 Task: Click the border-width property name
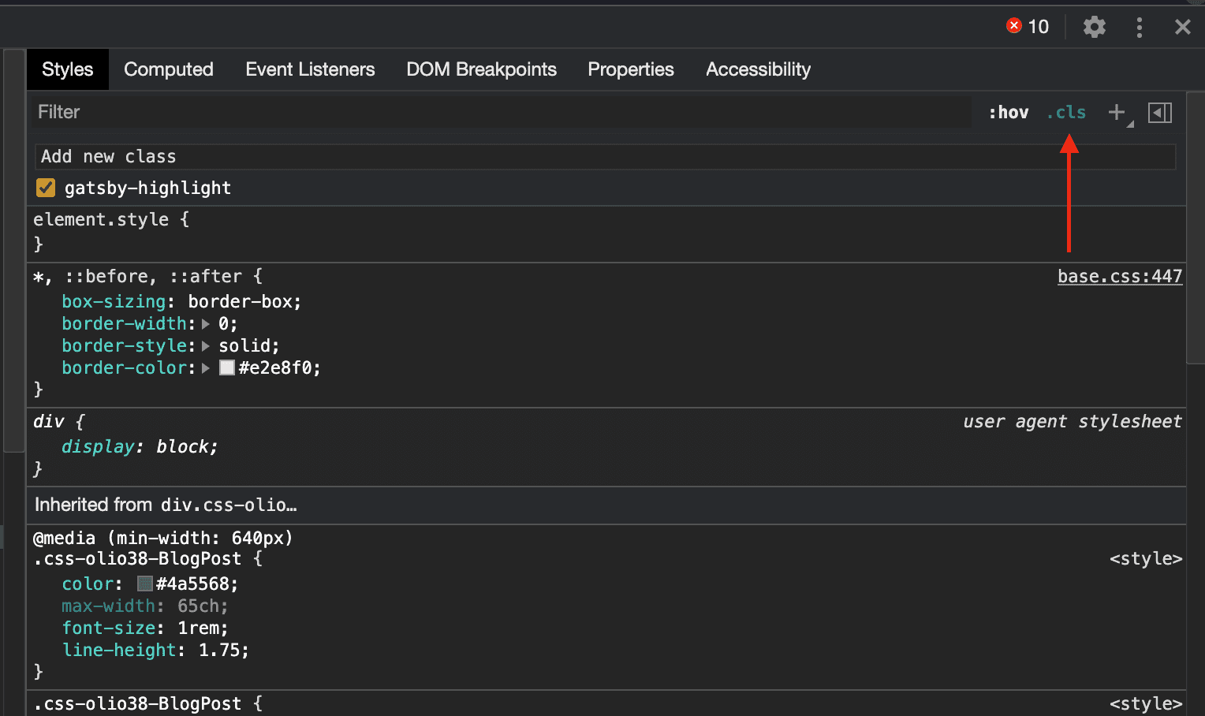(x=124, y=323)
